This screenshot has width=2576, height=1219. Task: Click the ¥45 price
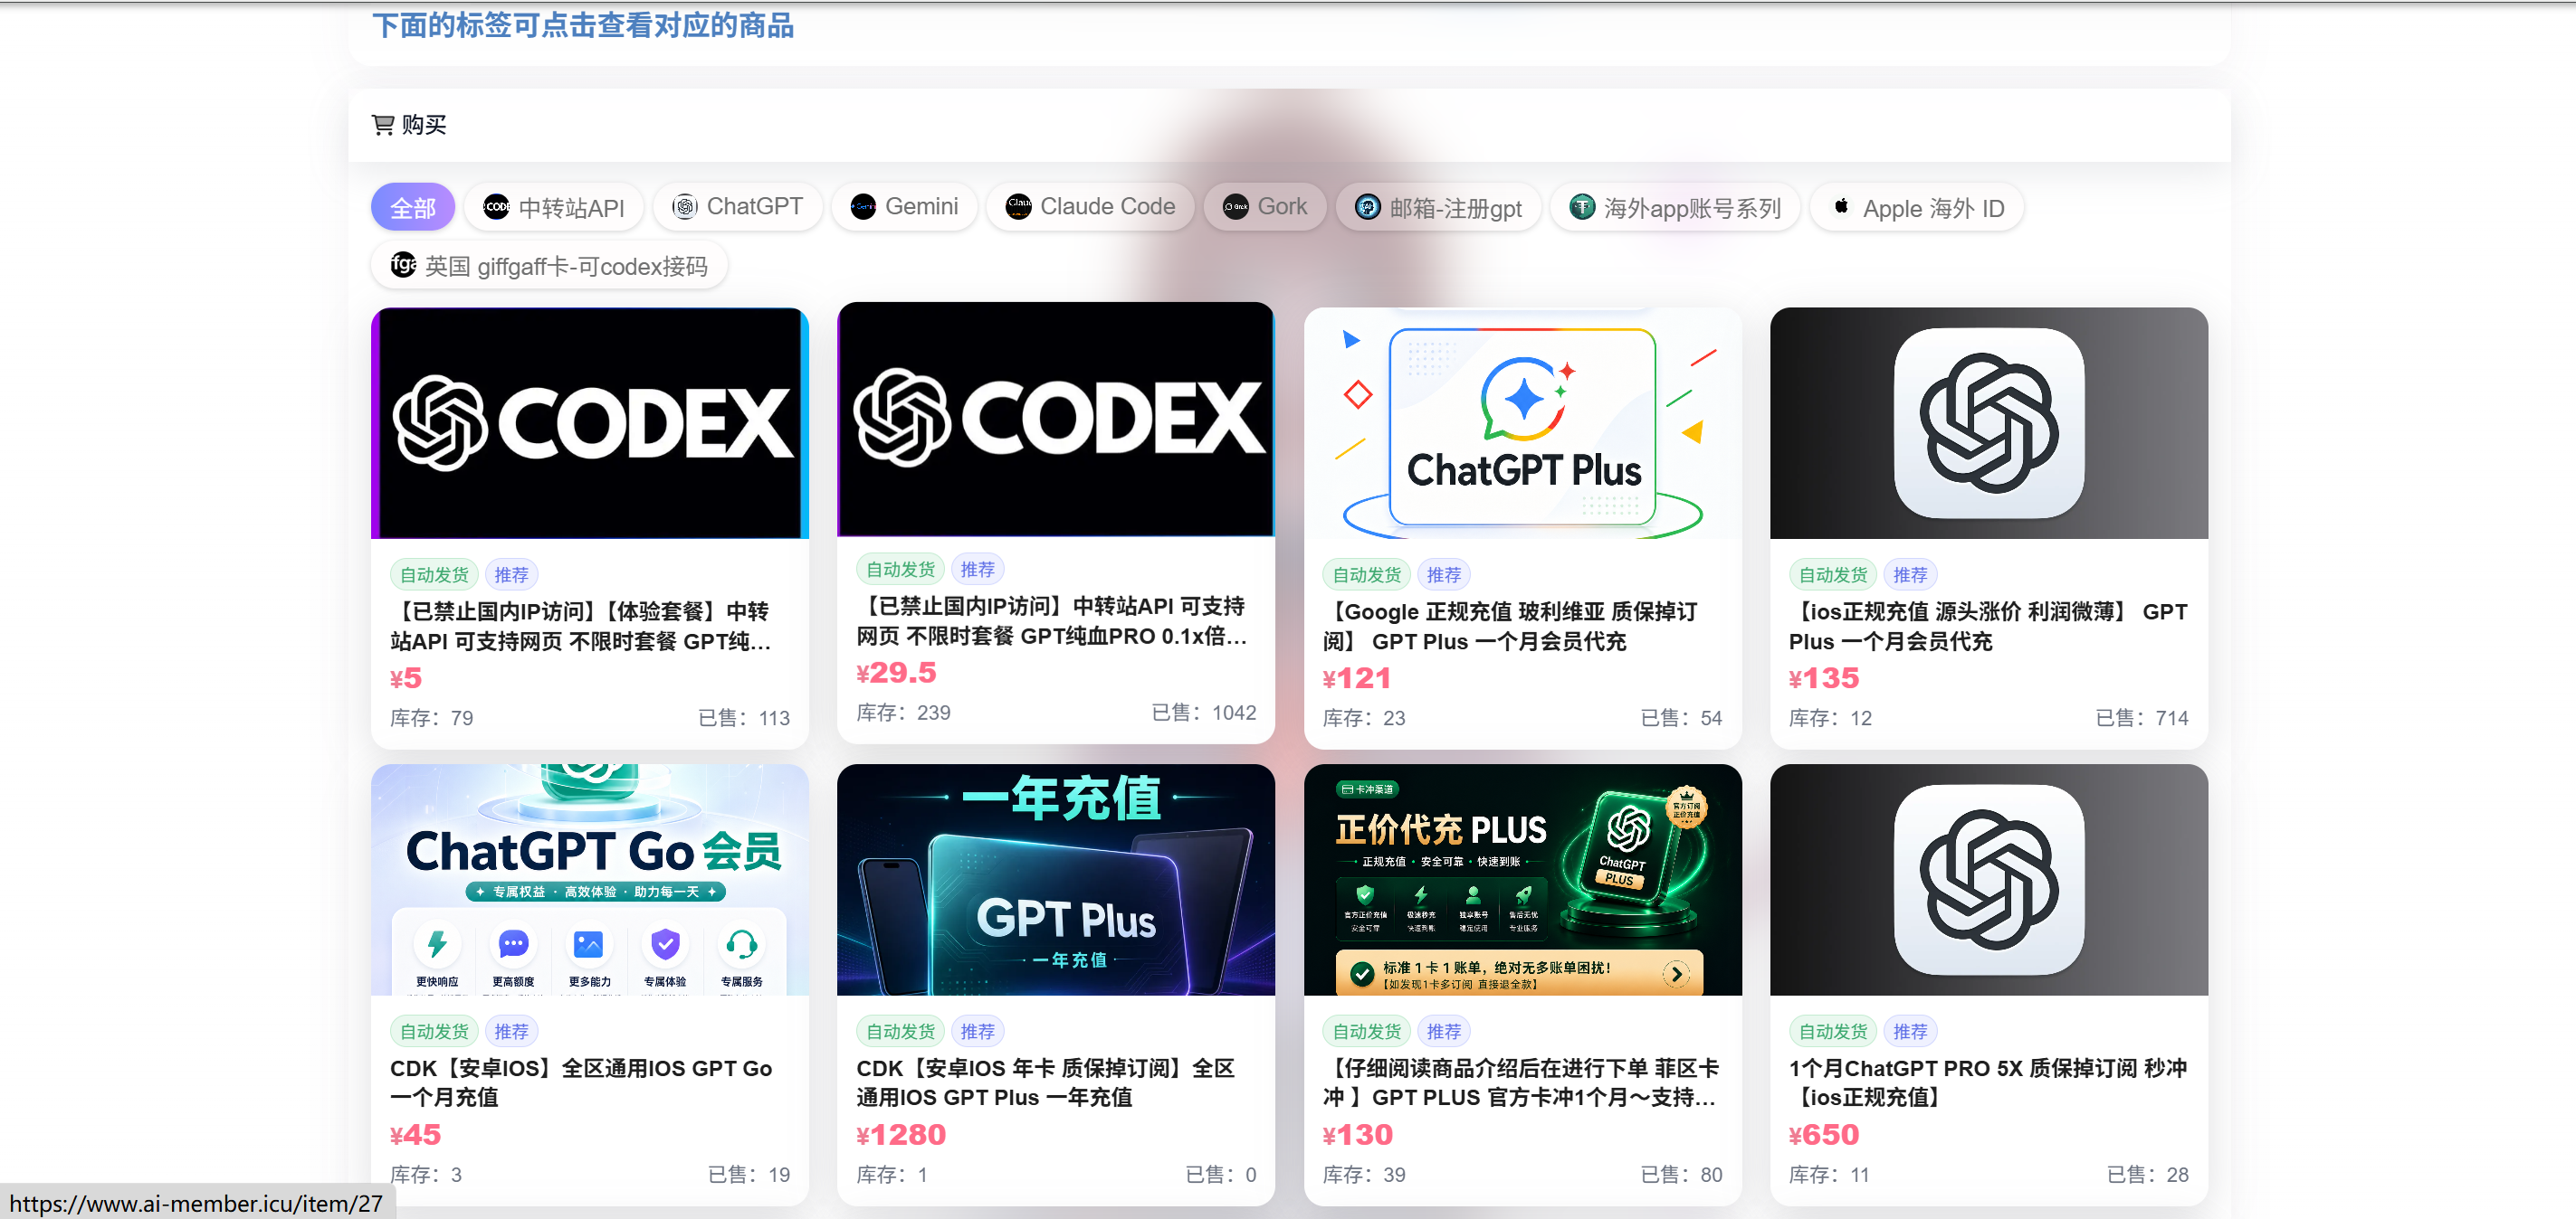tap(415, 1135)
